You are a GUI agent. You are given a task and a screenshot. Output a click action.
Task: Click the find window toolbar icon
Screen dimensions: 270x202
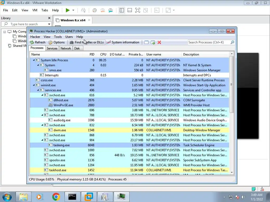pos(146,42)
